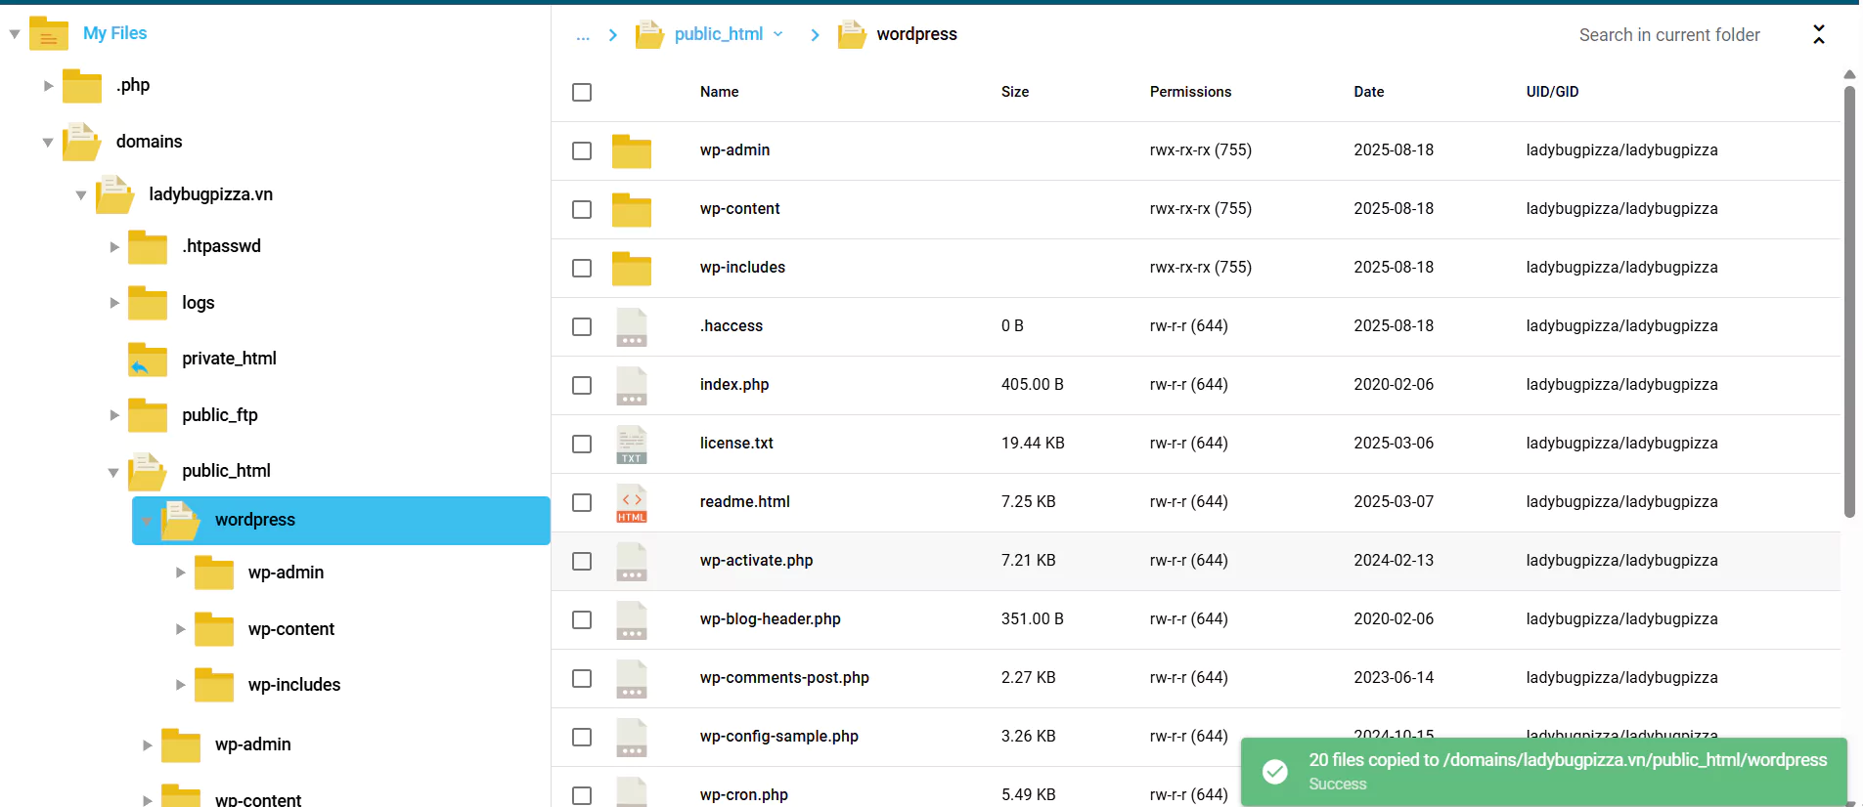The height and width of the screenshot is (807, 1863).
Task: Open the My Files root folder icon
Action: click(49, 34)
